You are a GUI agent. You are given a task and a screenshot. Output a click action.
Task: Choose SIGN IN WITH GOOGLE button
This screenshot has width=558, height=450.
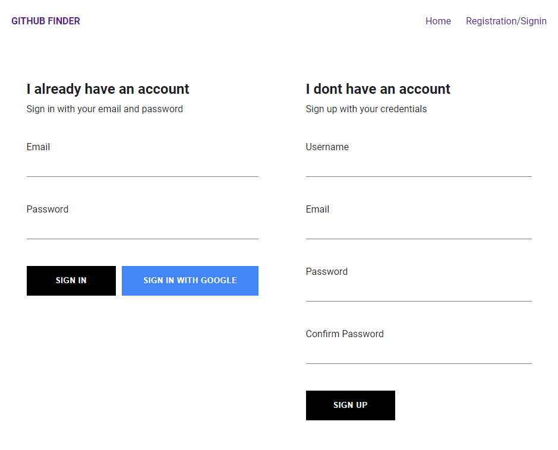tap(190, 281)
